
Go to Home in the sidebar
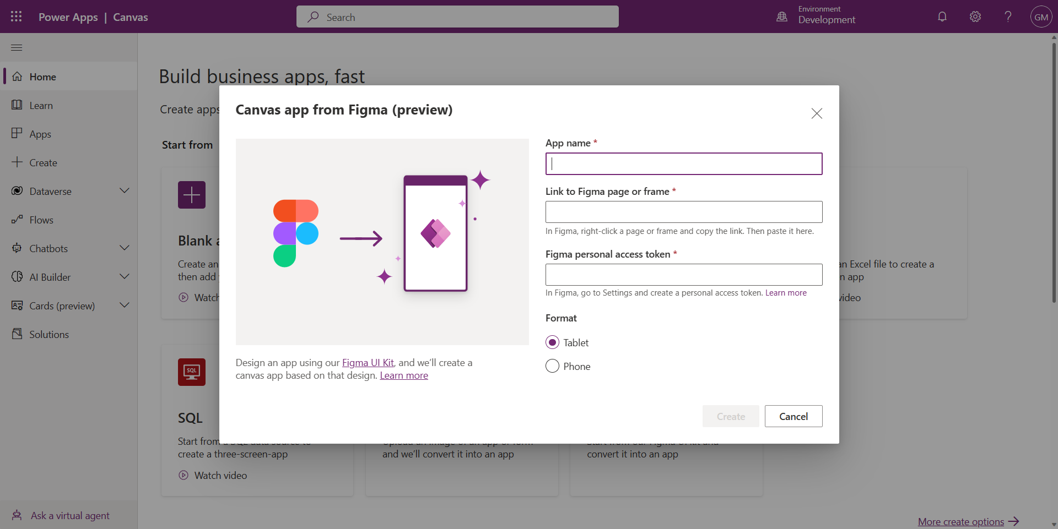click(68, 77)
